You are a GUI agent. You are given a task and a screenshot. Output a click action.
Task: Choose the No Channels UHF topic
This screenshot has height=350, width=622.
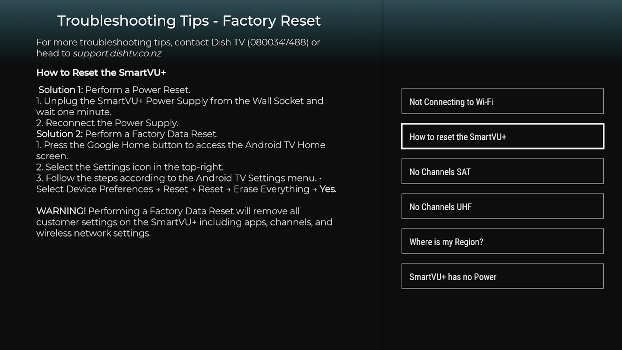coord(502,206)
